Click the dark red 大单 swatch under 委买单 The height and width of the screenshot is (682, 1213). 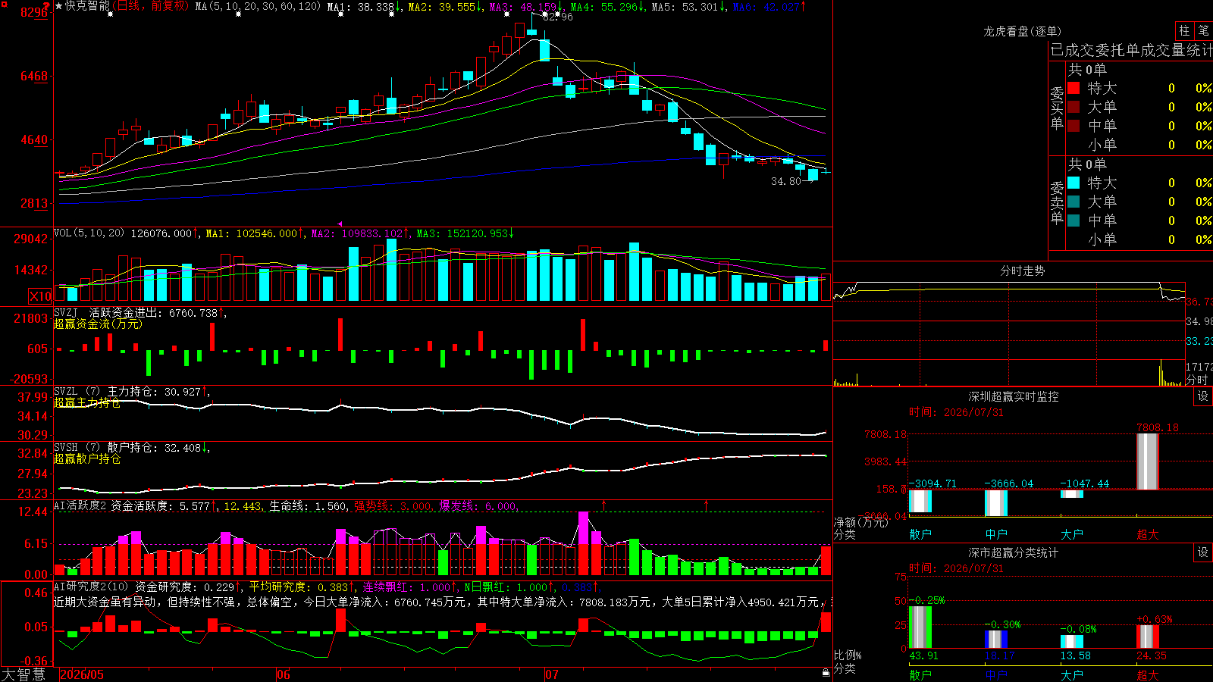click(1074, 107)
